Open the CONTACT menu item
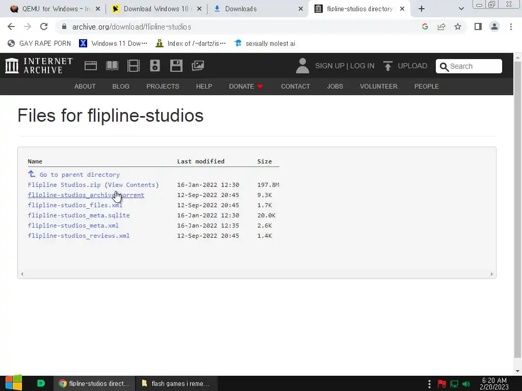Image resolution: width=522 pixels, height=391 pixels. [x=296, y=87]
